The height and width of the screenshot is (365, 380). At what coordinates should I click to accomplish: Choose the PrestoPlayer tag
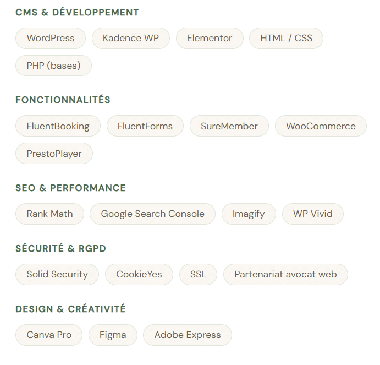pyautogui.click(x=54, y=154)
